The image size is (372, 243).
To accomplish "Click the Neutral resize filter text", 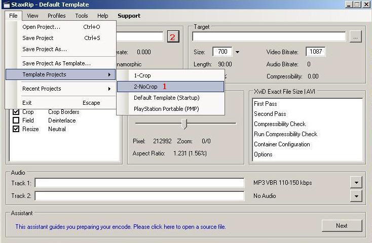I will click(57, 129).
